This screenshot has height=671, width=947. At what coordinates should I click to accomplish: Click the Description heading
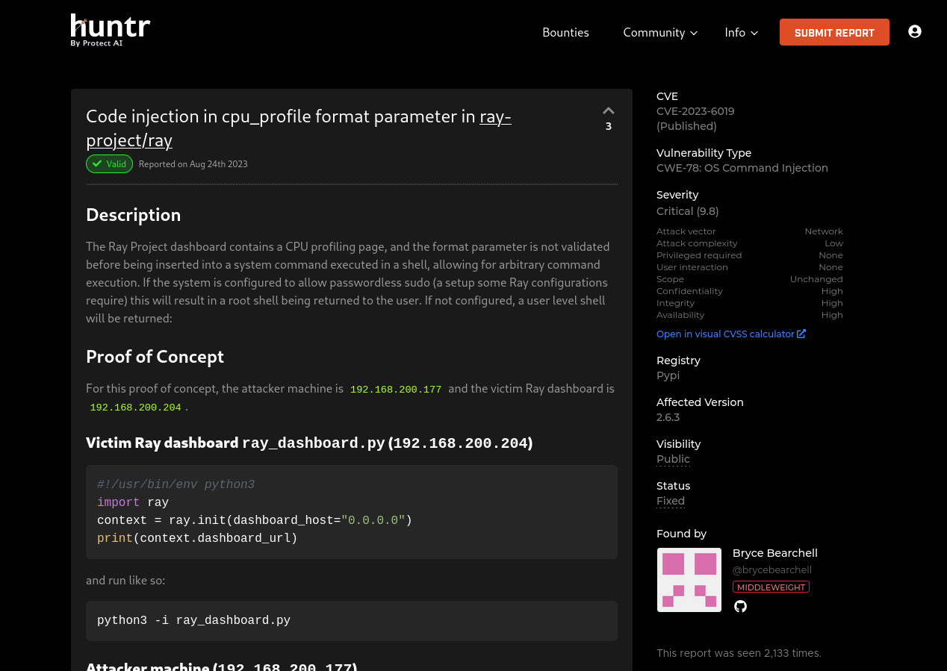click(134, 215)
